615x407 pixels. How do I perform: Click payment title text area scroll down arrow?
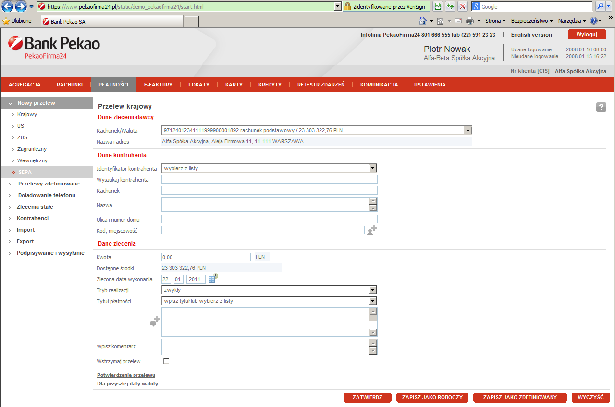(373, 333)
